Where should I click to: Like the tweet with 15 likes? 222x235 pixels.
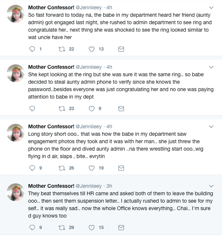[92, 228]
